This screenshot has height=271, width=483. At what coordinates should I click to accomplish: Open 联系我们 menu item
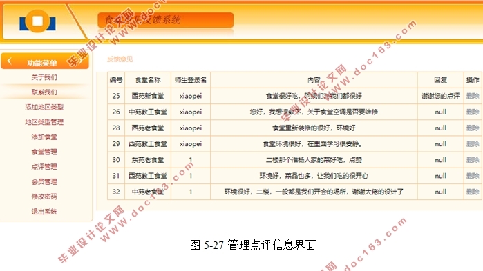(x=44, y=92)
